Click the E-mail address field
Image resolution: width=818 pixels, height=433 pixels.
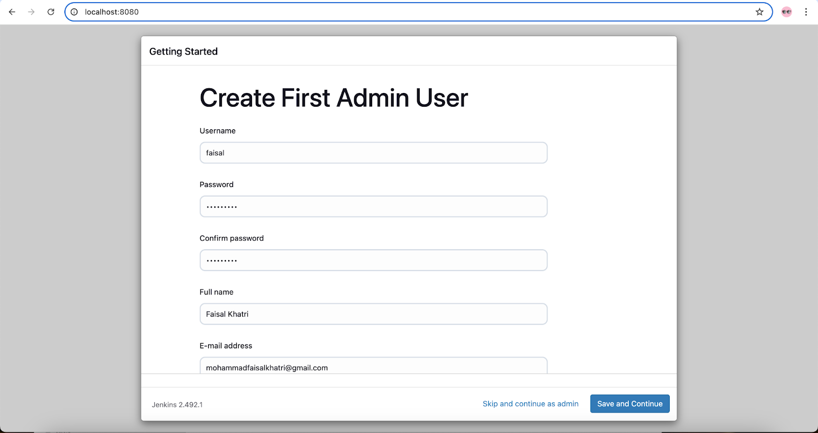coord(373,366)
